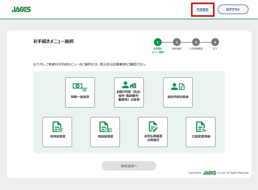Click the person-and-house icon for address change

point(129,84)
